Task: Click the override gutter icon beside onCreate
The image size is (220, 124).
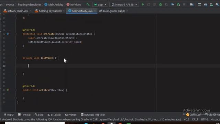Action: click(x=8, y=34)
